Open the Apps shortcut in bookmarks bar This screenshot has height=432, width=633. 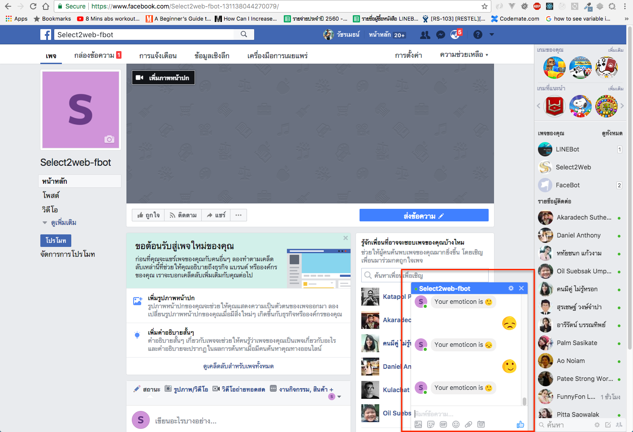17,19
